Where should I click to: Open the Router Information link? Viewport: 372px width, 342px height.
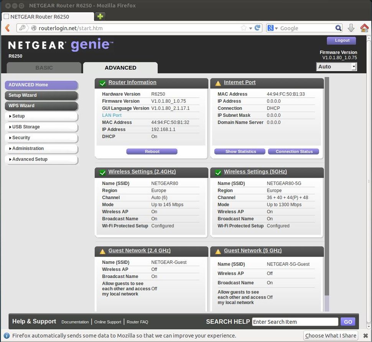coord(132,82)
